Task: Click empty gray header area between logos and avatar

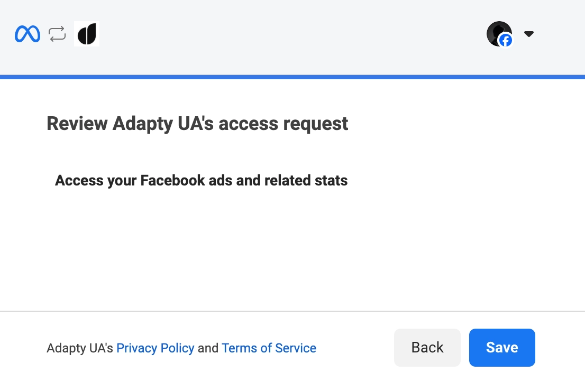Action: 291,34
